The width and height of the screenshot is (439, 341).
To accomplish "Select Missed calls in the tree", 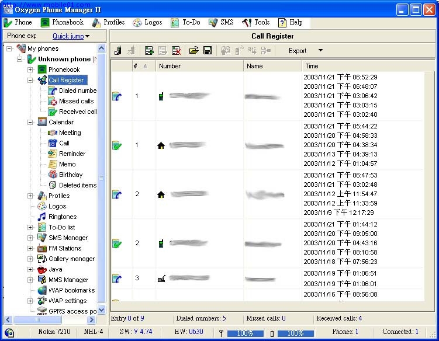I will (77, 101).
